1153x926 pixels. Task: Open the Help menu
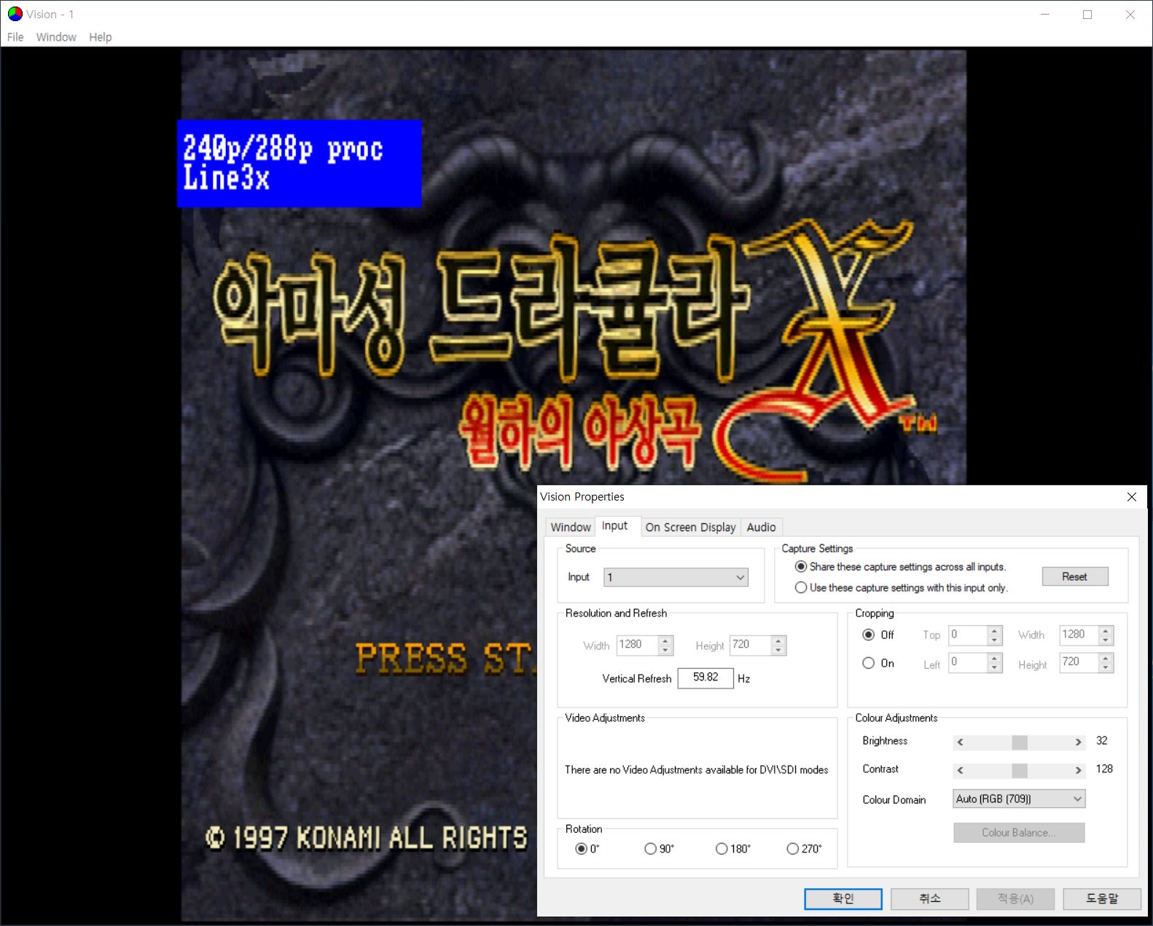pyautogui.click(x=101, y=37)
